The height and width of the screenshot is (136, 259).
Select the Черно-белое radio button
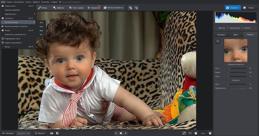[228, 28]
